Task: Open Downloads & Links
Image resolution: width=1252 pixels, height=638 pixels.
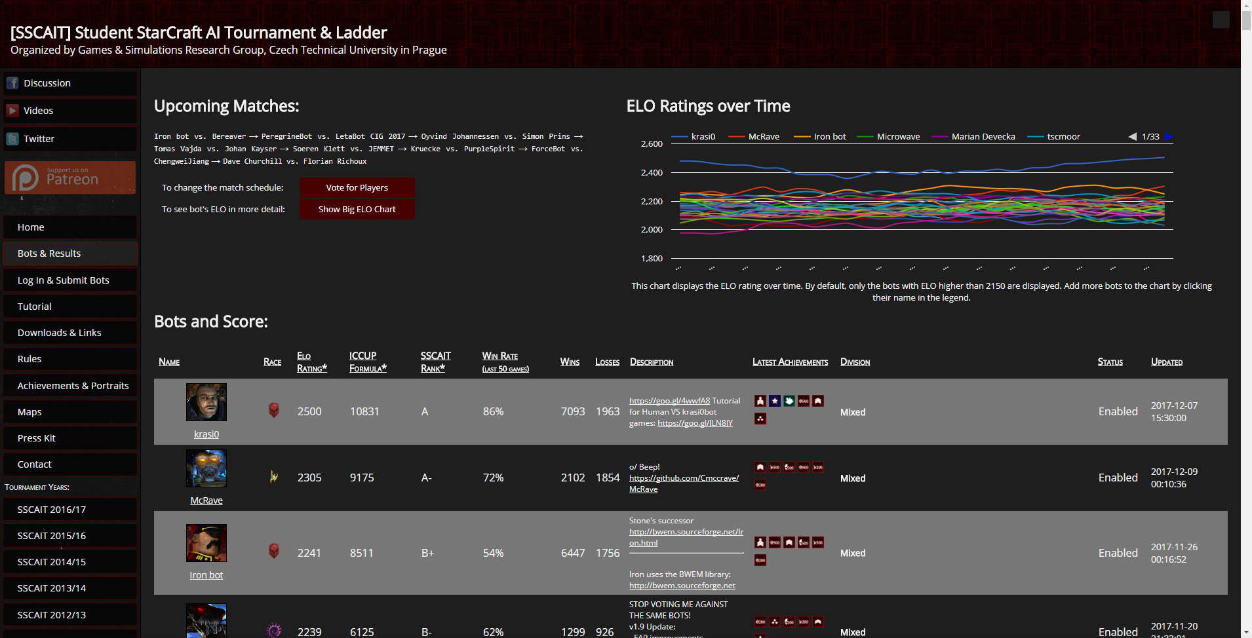Action: tap(70, 333)
